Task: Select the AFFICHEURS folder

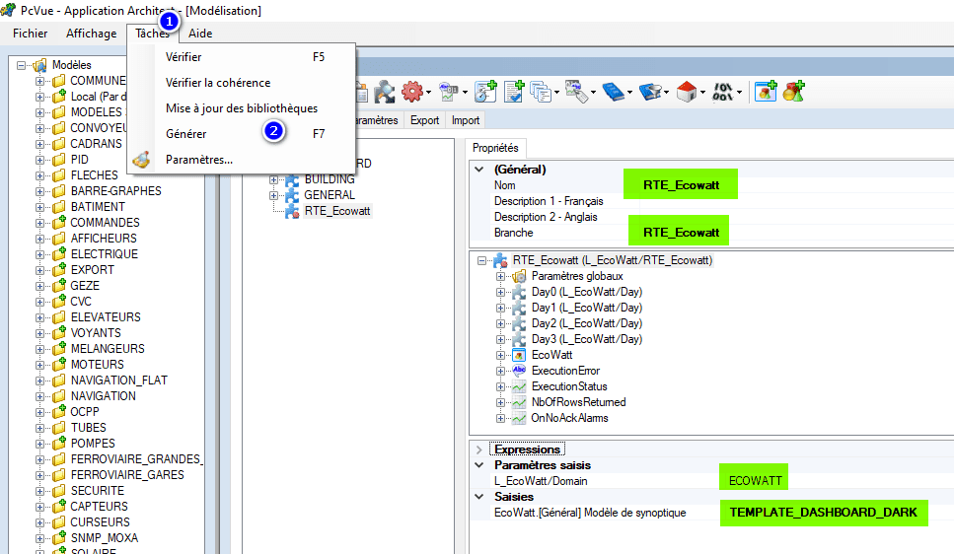Action: tap(104, 239)
